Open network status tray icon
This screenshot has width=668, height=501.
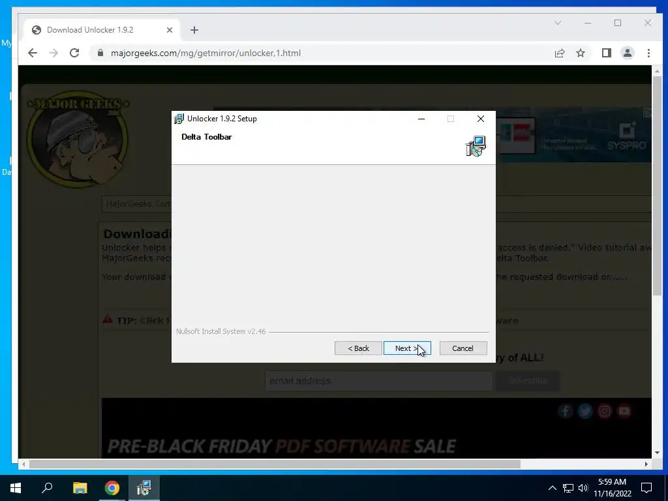click(x=568, y=488)
